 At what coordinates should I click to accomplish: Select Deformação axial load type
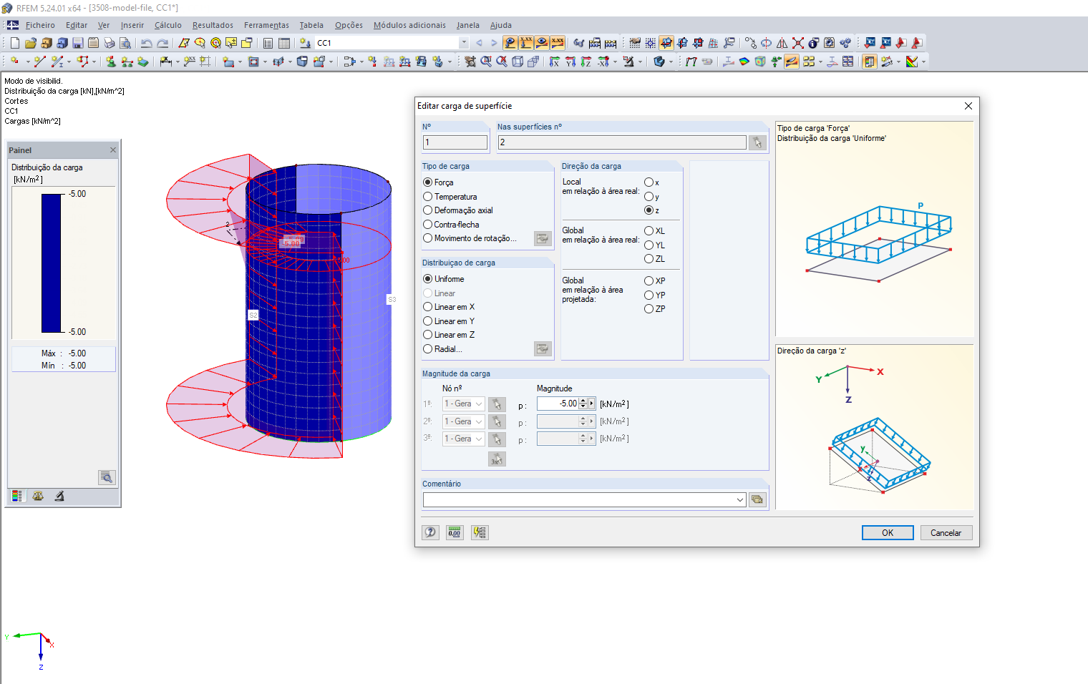click(458, 210)
